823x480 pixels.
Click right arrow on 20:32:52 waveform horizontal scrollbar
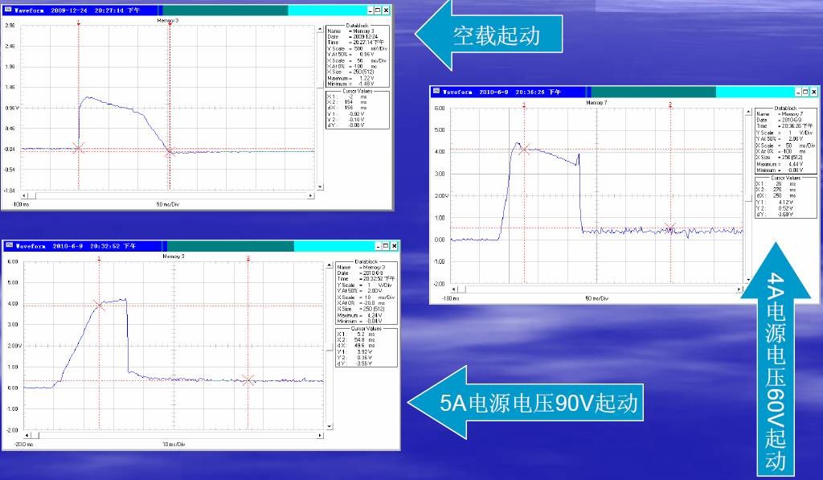point(324,437)
